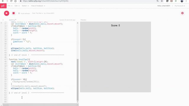189x106 pixels.
Task: Fold the code block at line 32
Action: (x=7, y=26)
